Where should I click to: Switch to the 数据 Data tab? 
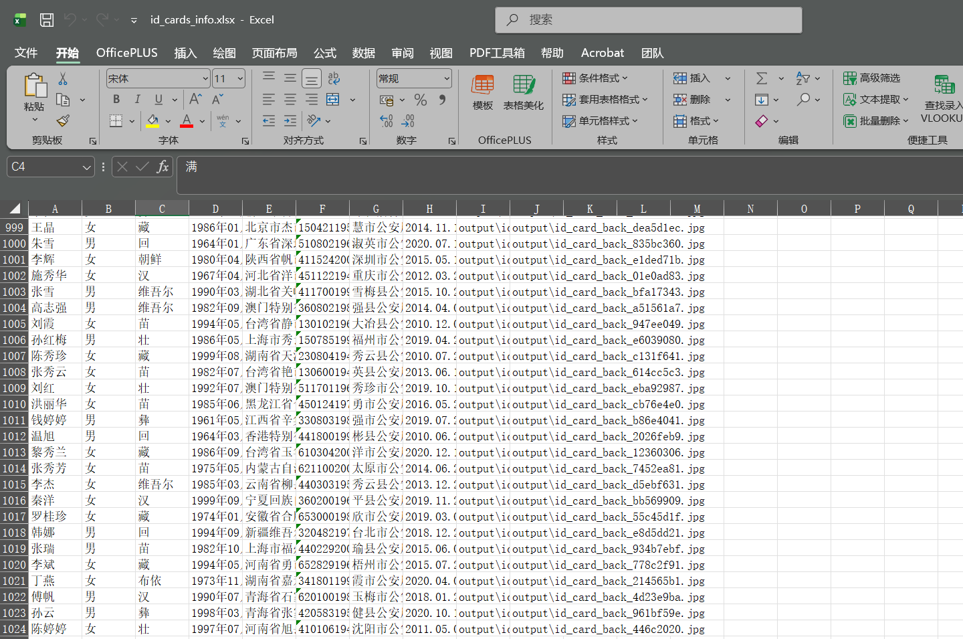click(364, 53)
